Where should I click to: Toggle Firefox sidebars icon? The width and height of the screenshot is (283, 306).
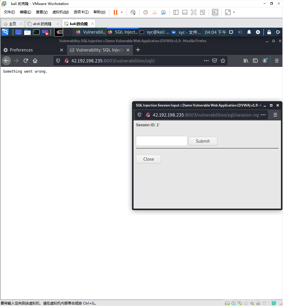click(255, 61)
